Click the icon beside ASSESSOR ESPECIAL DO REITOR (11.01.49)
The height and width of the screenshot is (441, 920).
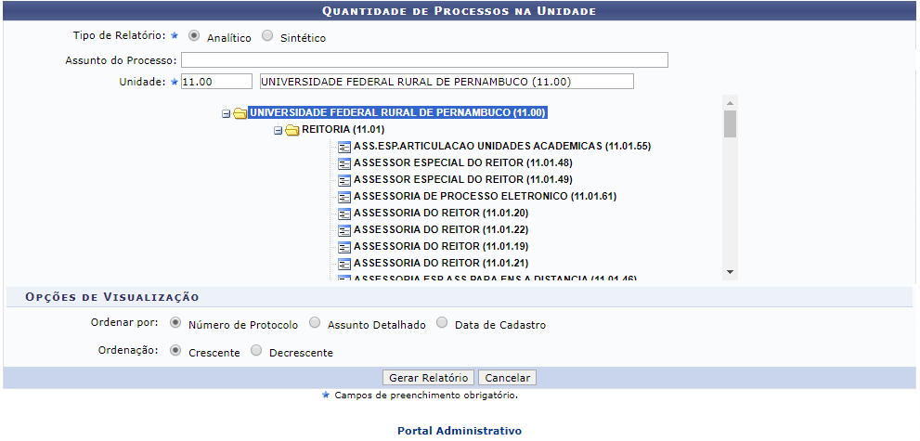coord(343,180)
